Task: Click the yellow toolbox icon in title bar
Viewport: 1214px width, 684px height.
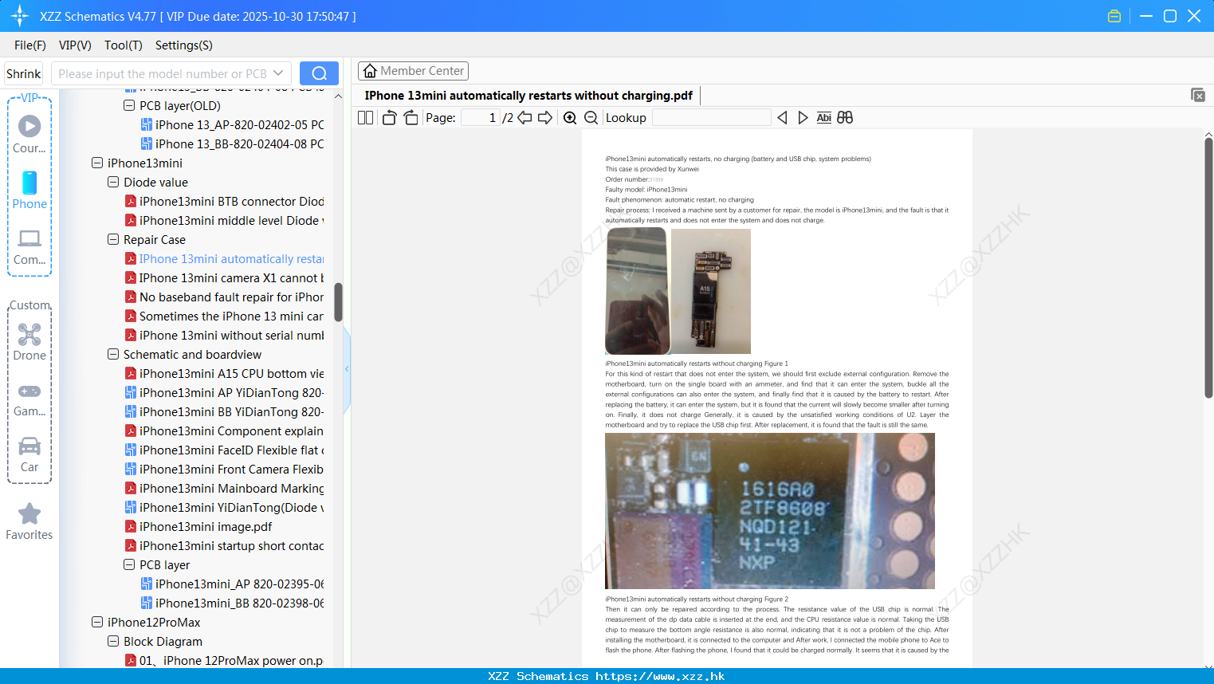Action: [x=1114, y=16]
